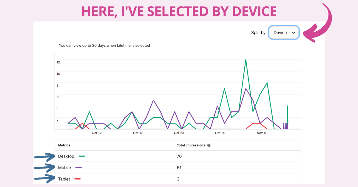Click the blue arrow pointing to Desktop
Viewport: 358px width, 187px height.
45,156
